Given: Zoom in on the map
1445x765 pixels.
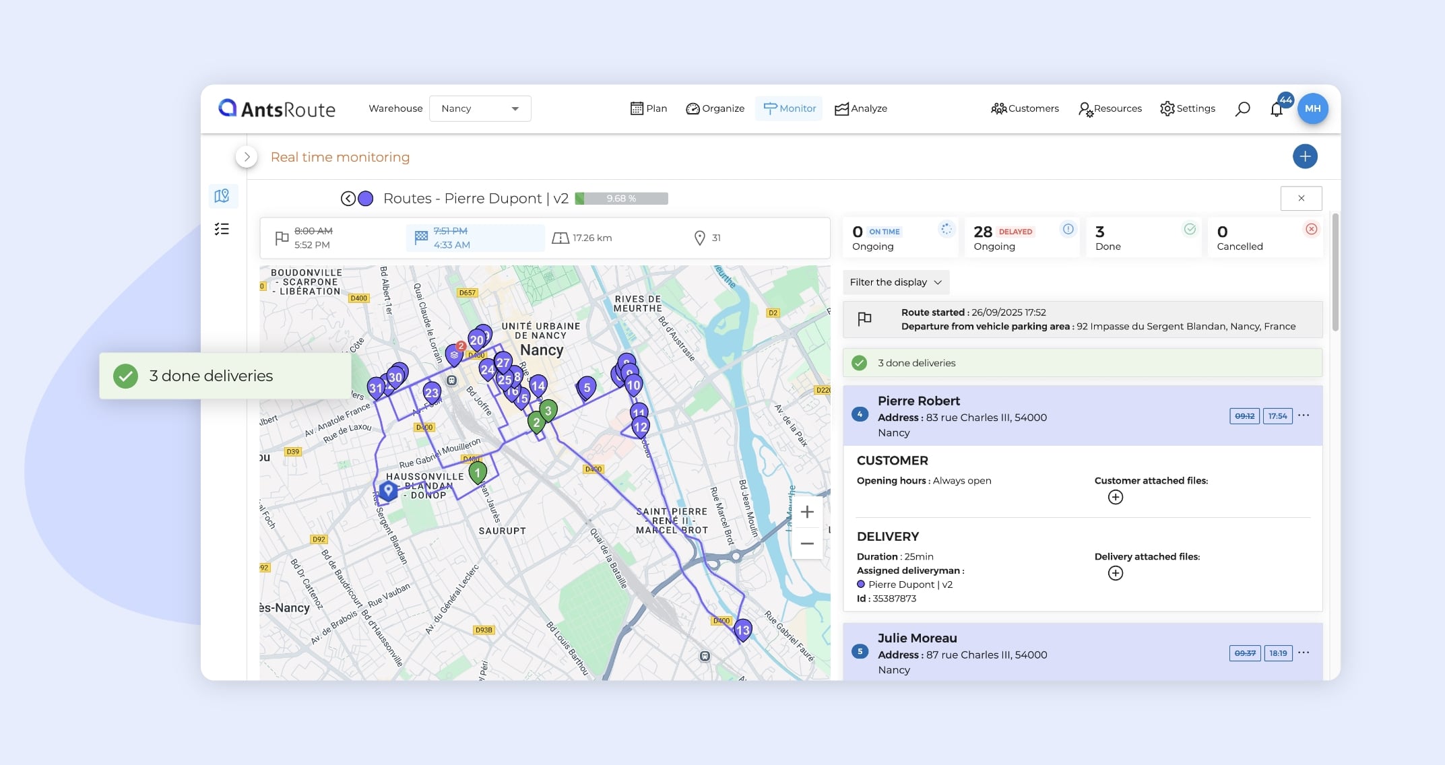Looking at the screenshot, I should [x=806, y=512].
